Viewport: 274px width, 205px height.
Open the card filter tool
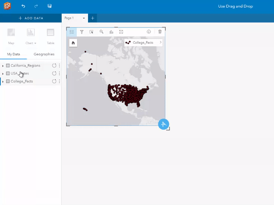tap(82, 32)
